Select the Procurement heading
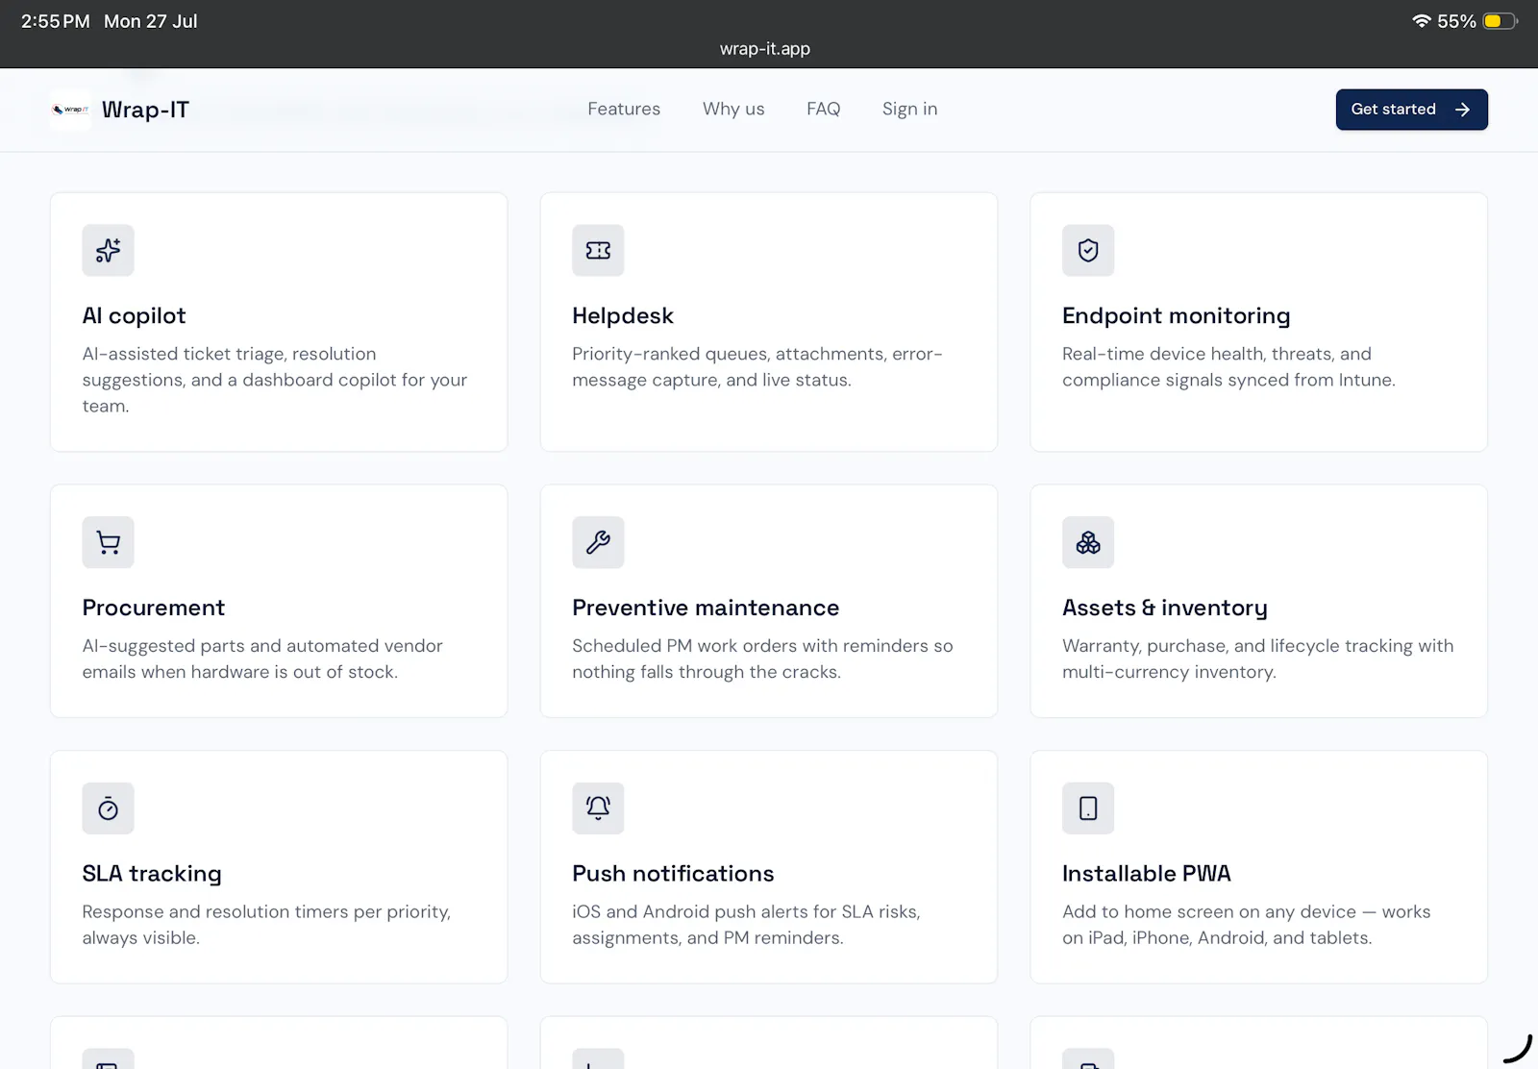Viewport: 1538px width, 1069px height. [153, 608]
